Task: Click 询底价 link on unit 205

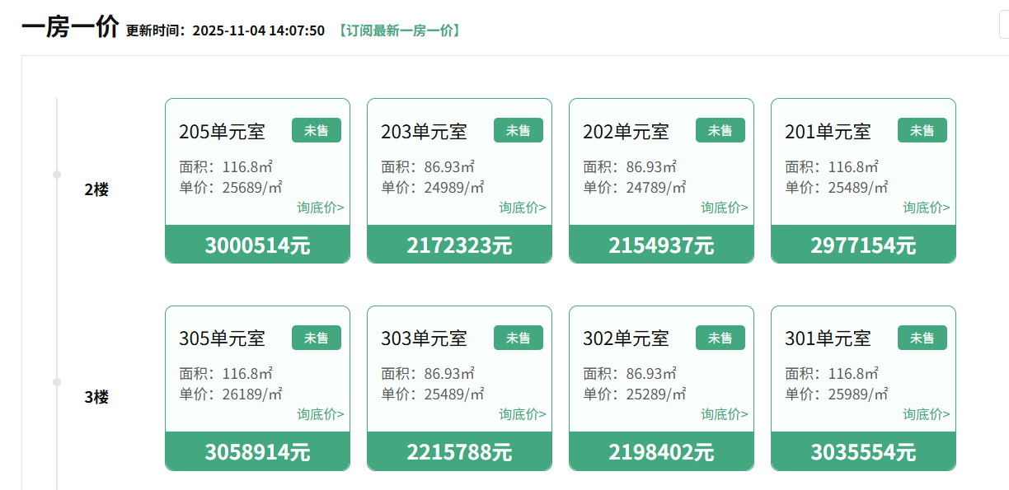Action: click(321, 208)
